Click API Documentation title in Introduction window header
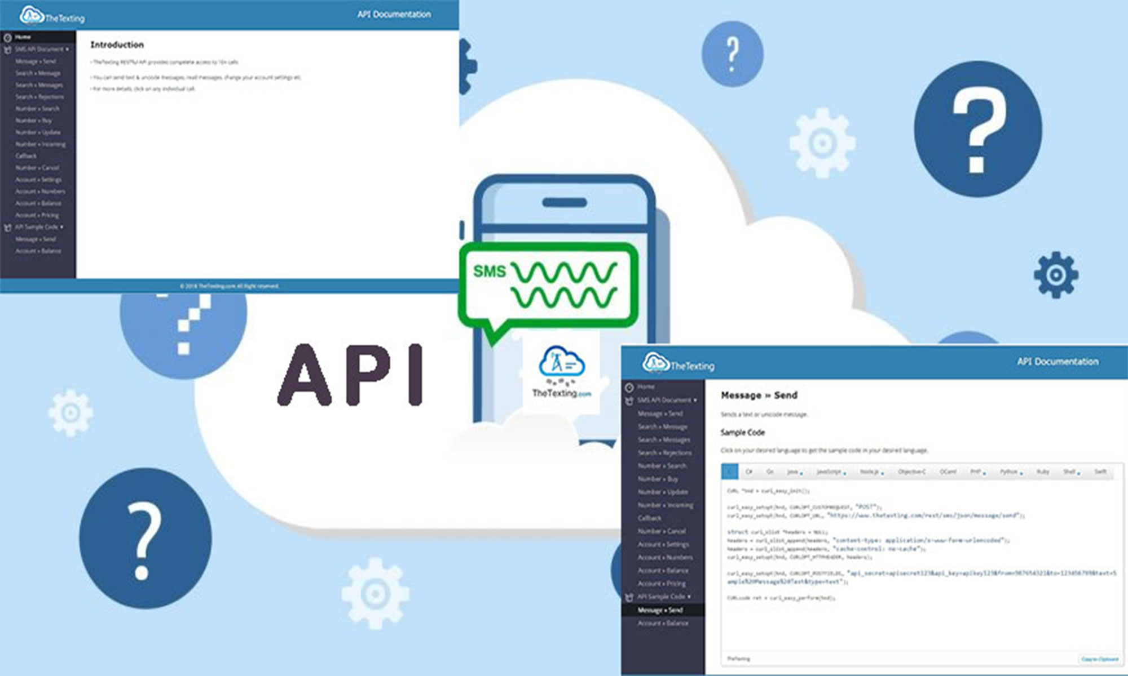Image resolution: width=1128 pixels, height=676 pixels. point(394,14)
